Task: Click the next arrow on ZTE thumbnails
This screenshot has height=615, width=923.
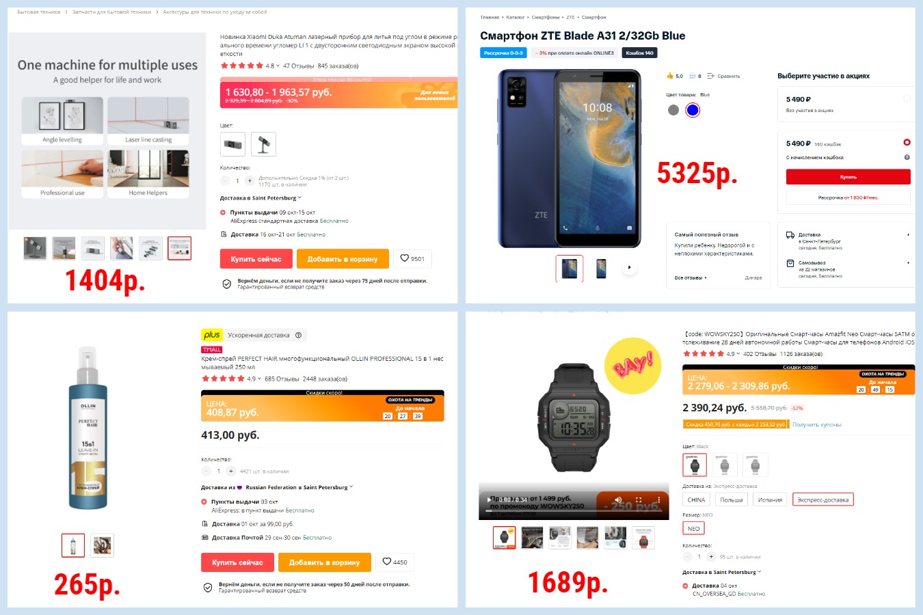Action: coord(629,268)
